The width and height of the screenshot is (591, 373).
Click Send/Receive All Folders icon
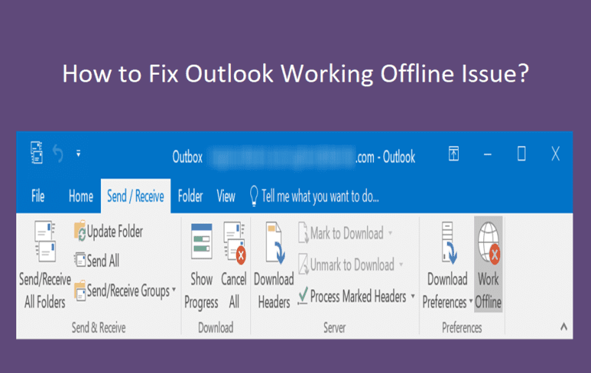pos(45,241)
